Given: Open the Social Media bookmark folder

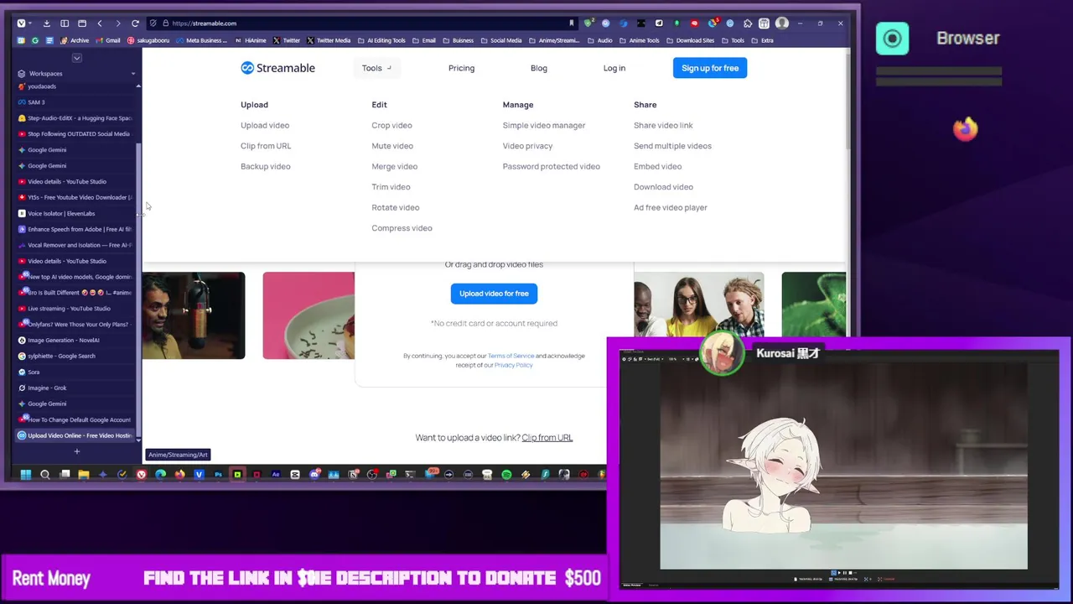Looking at the screenshot, I should pyautogui.click(x=500, y=40).
